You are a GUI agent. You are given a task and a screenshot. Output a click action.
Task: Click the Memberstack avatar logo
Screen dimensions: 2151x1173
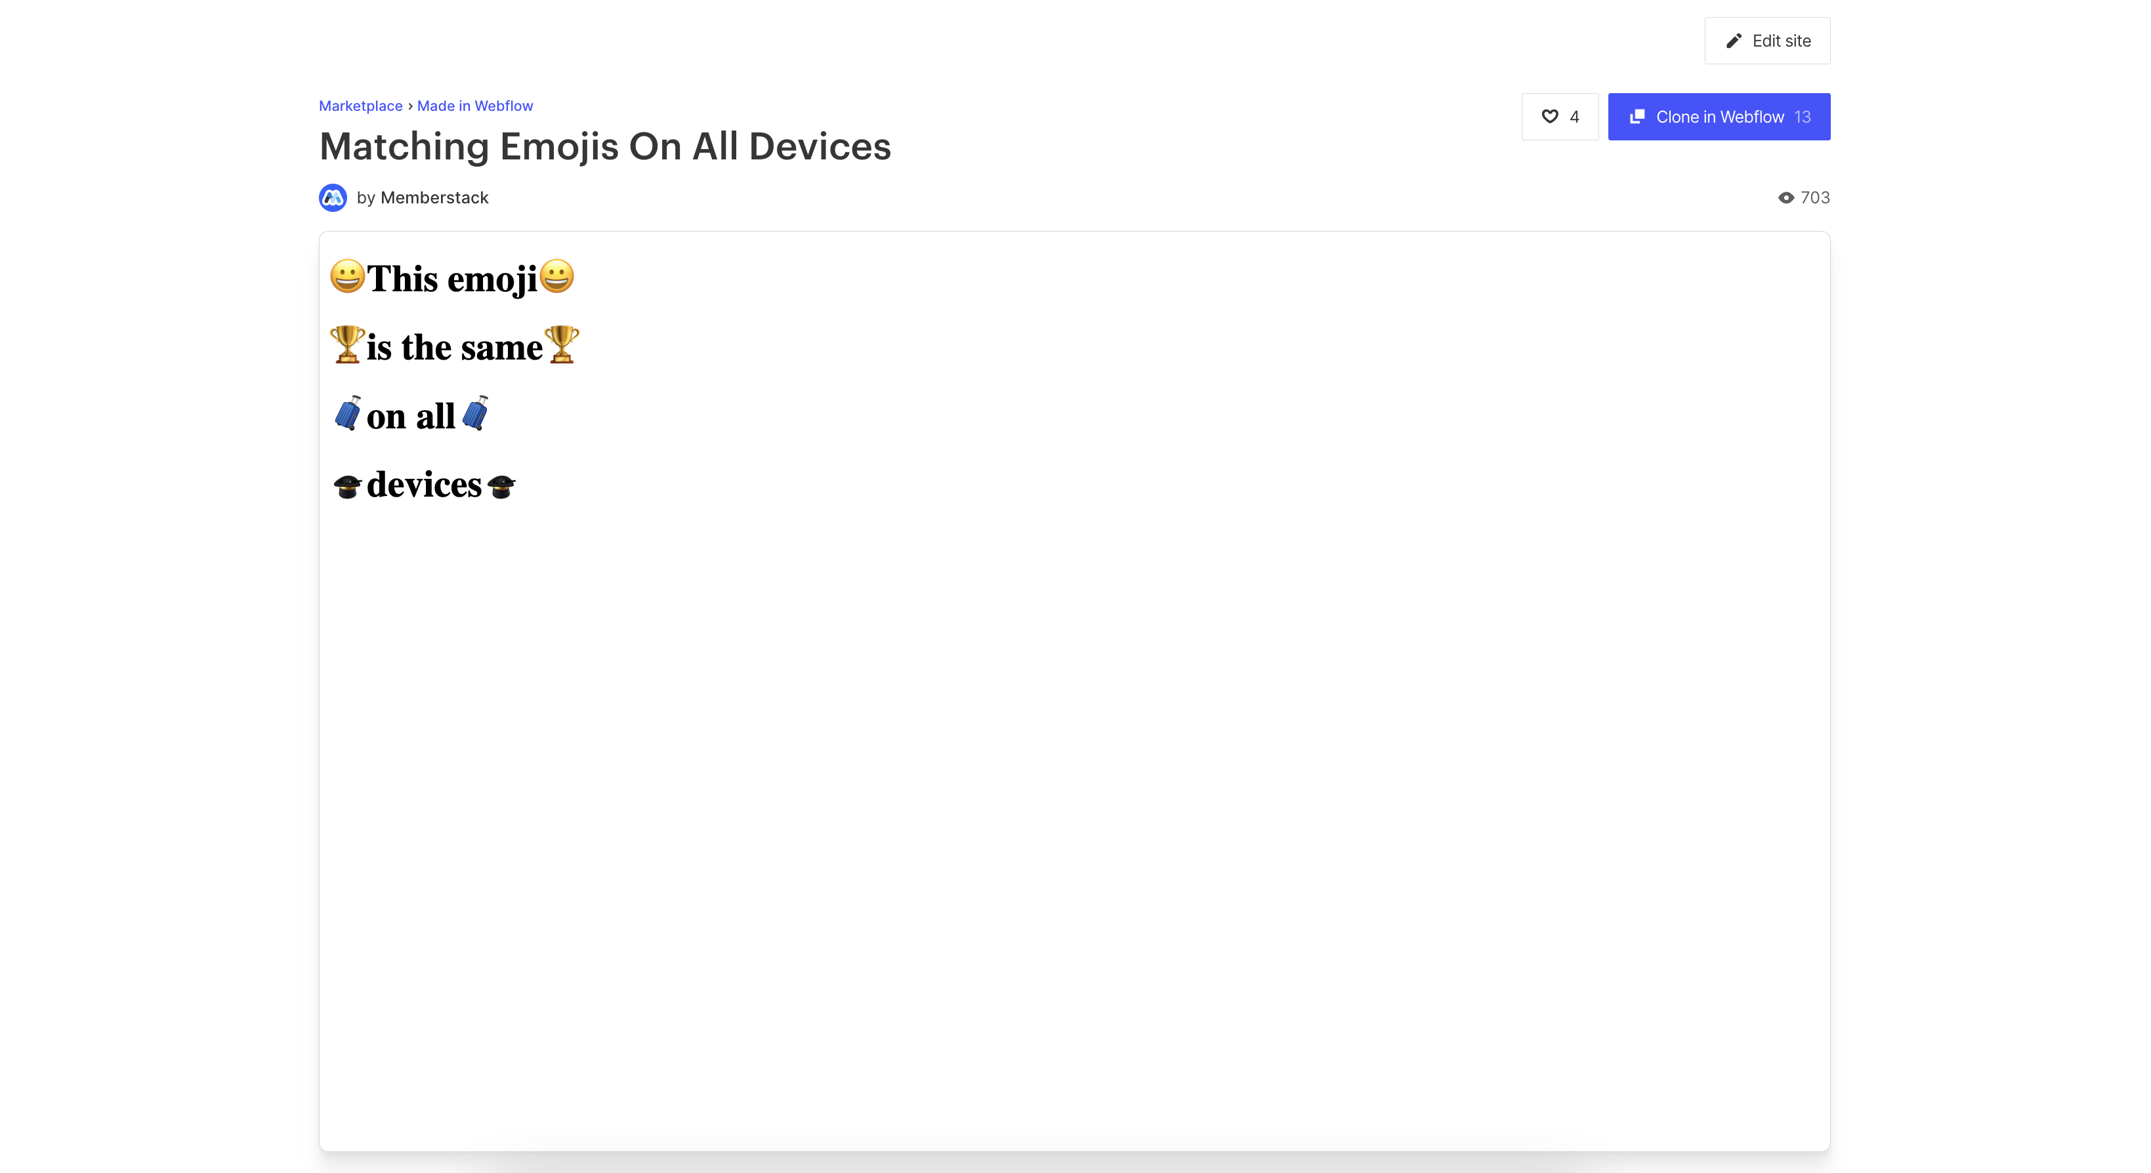coord(333,198)
